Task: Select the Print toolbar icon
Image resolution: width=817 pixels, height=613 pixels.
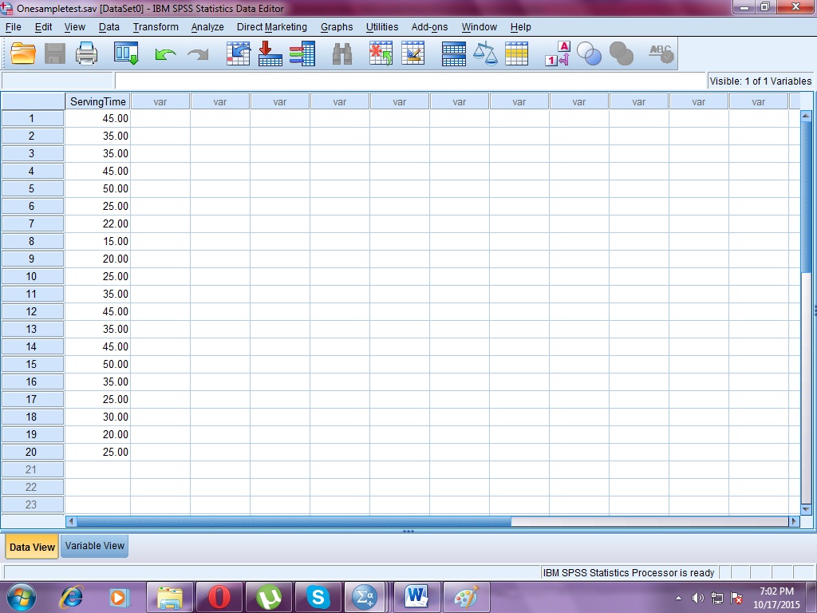Action: click(x=86, y=53)
